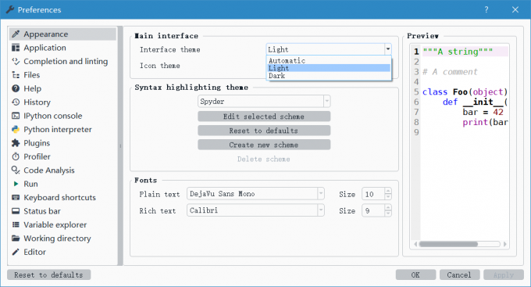Show Working directory preferences
This screenshot has height=287, width=531.
click(62, 239)
